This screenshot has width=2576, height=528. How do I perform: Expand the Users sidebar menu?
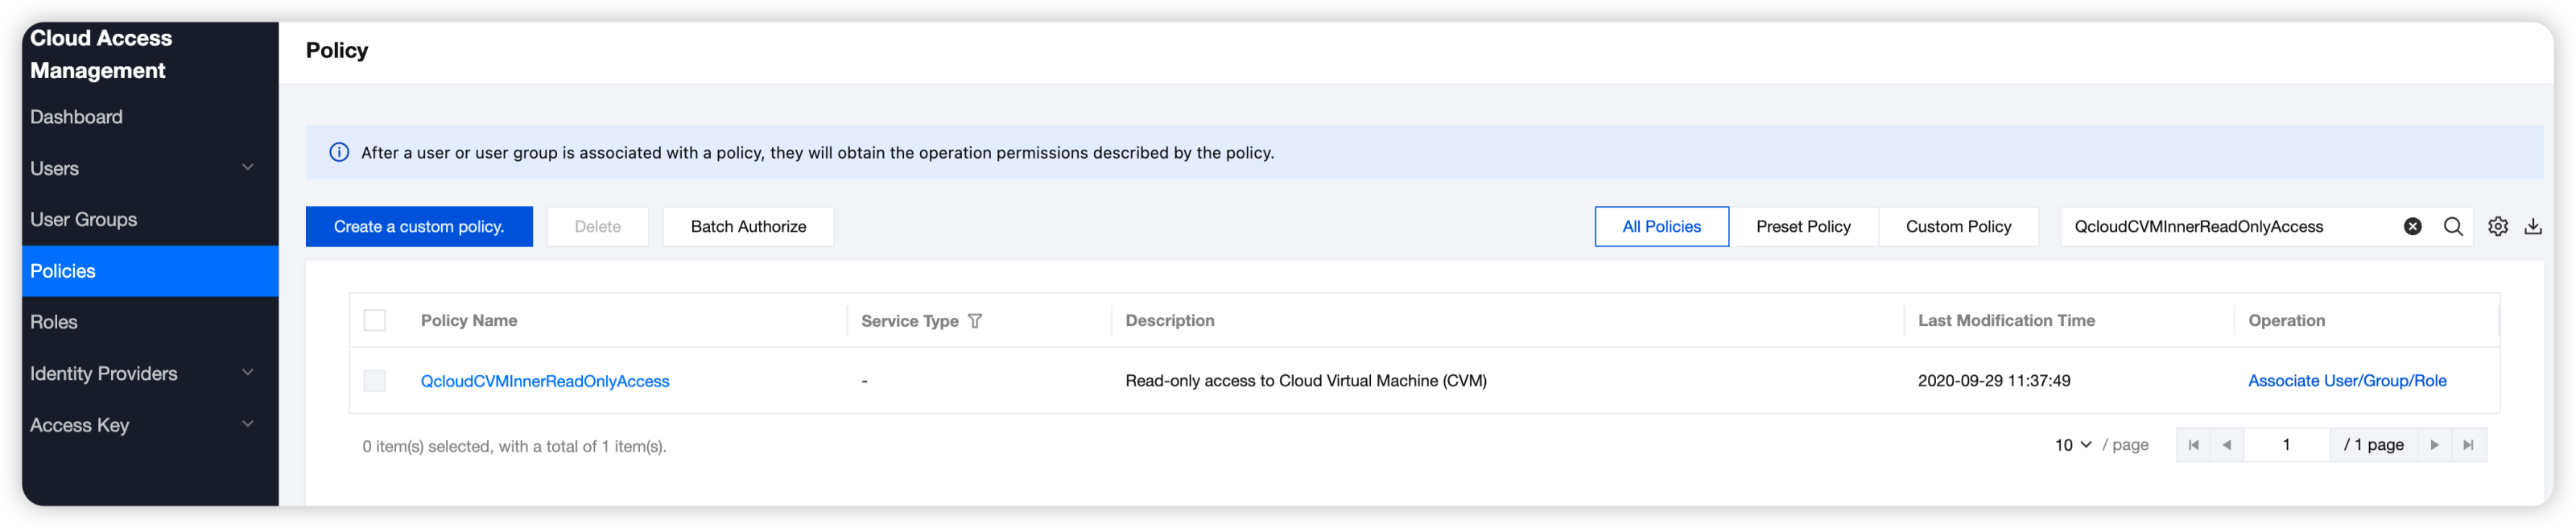click(247, 168)
